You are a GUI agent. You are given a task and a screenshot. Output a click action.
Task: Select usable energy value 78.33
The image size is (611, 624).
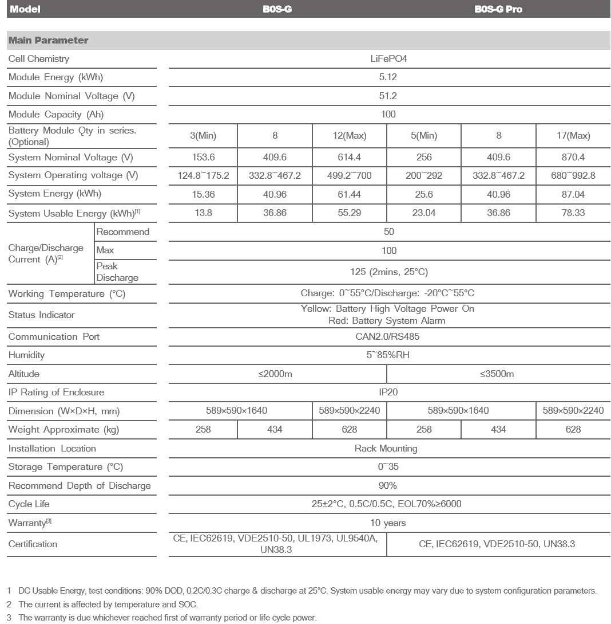coord(573,213)
